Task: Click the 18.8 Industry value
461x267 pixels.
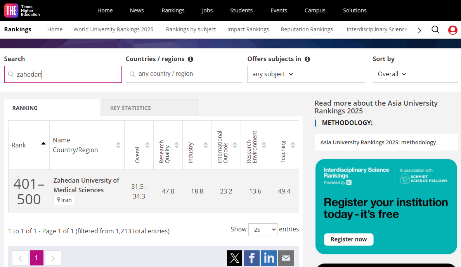Action: [197, 192]
